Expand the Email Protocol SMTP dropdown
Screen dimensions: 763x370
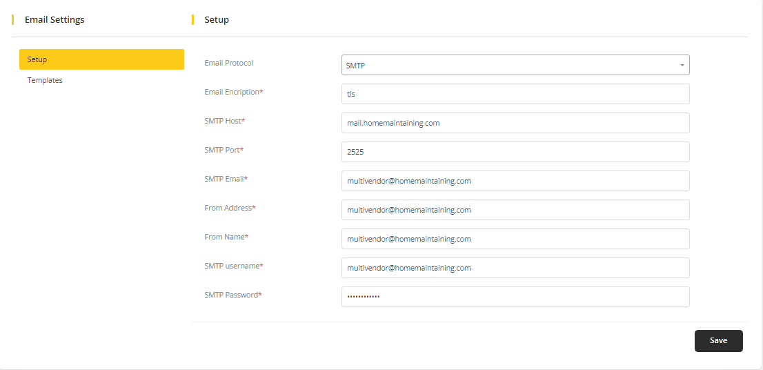point(515,65)
